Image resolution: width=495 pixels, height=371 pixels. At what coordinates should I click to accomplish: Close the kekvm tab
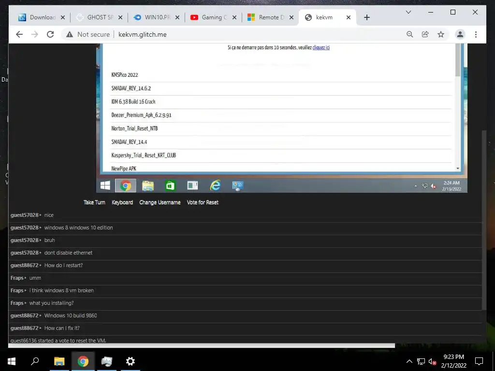click(348, 17)
